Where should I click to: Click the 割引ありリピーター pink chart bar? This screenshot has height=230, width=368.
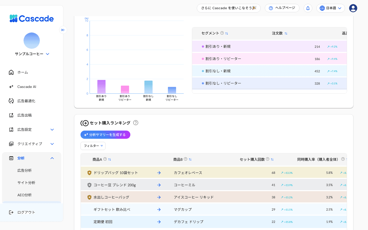[x=125, y=89]
